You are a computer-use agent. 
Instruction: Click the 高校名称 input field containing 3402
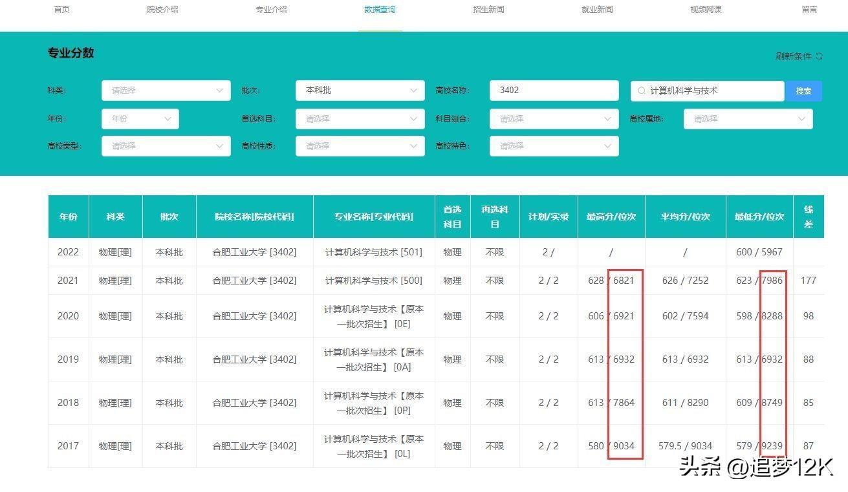554,91
